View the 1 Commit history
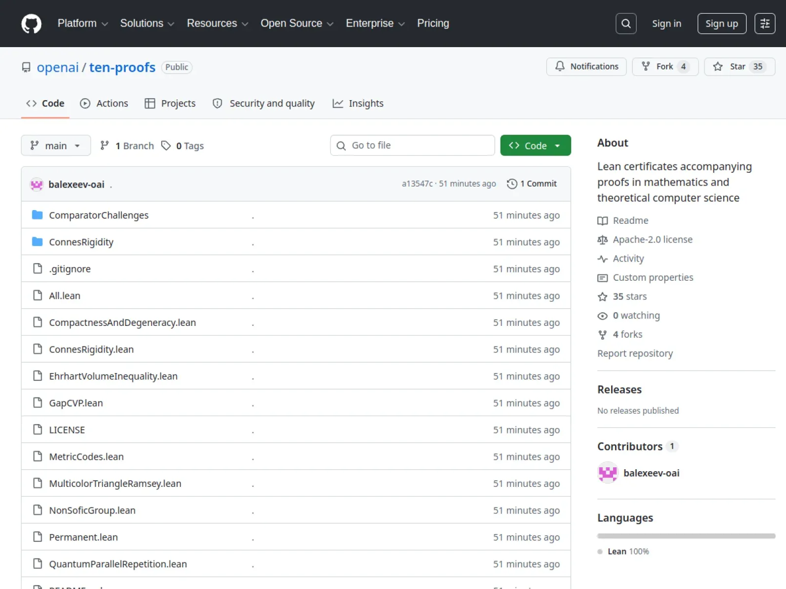The width and height of the screenshot is (786, 589). (532, 184)
